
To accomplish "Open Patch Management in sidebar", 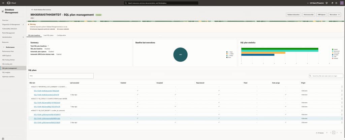I will tap(8, 33).
